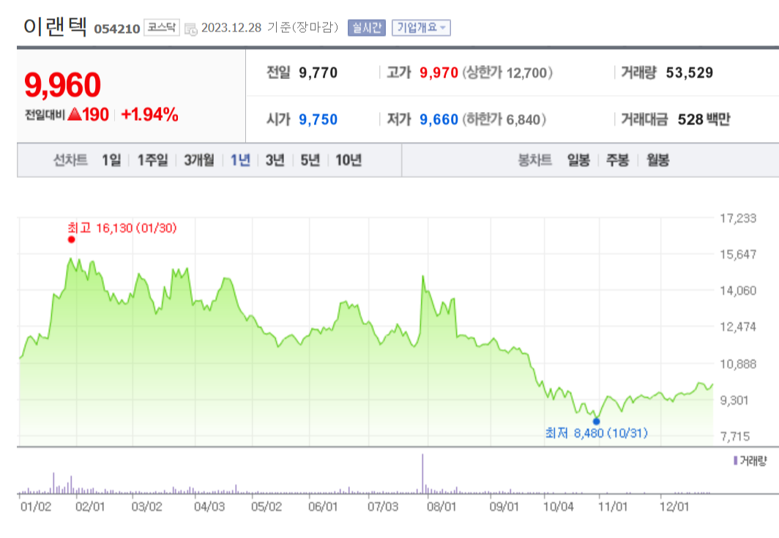Click the 17,233 price axis label
Image resolution: width=779 pixels, height=538 pixels.
pos(738,218)
